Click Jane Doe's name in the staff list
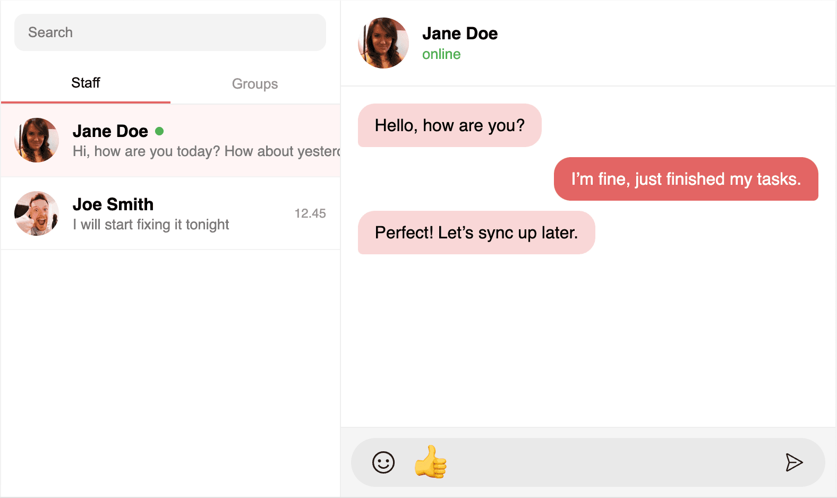The height and width of the screenshot is (498, 837). pyautogui.click(x=110, y=131)
